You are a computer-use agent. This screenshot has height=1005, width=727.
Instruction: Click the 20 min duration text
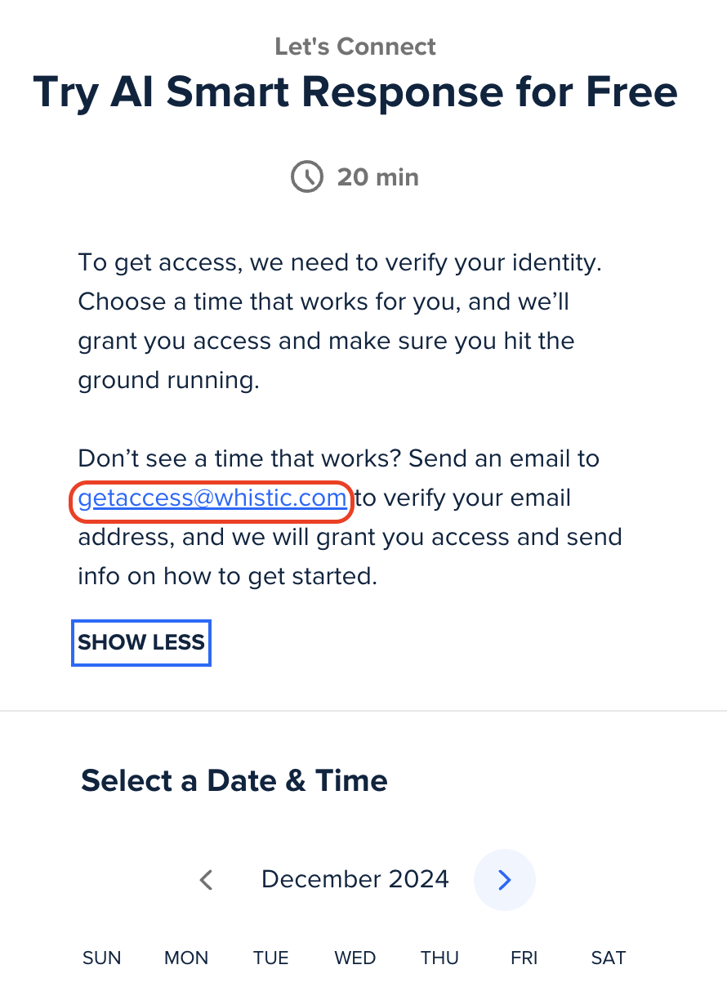378,176
